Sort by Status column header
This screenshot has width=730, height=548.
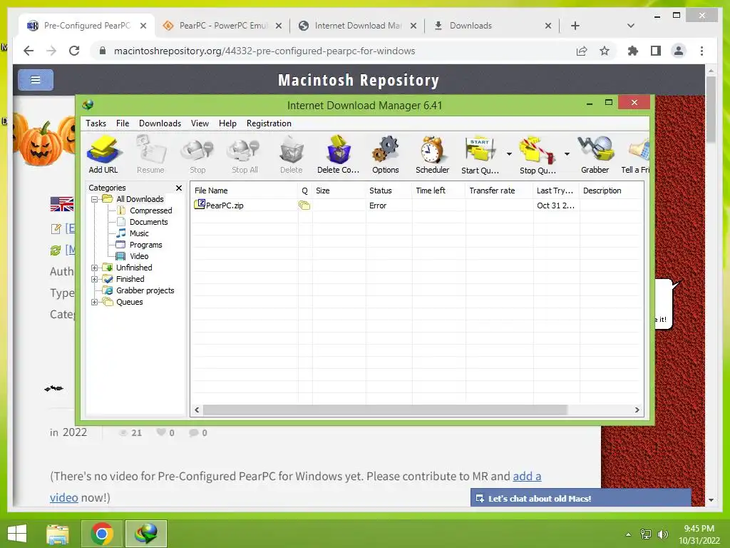[389, 191]
